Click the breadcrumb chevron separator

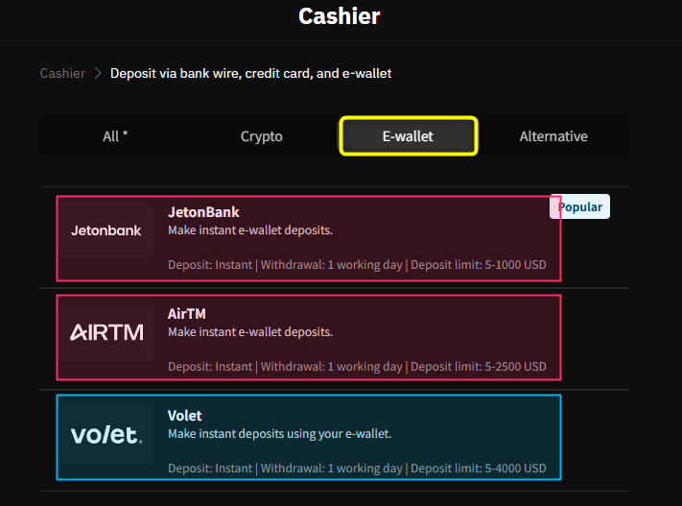pos(98,73)
